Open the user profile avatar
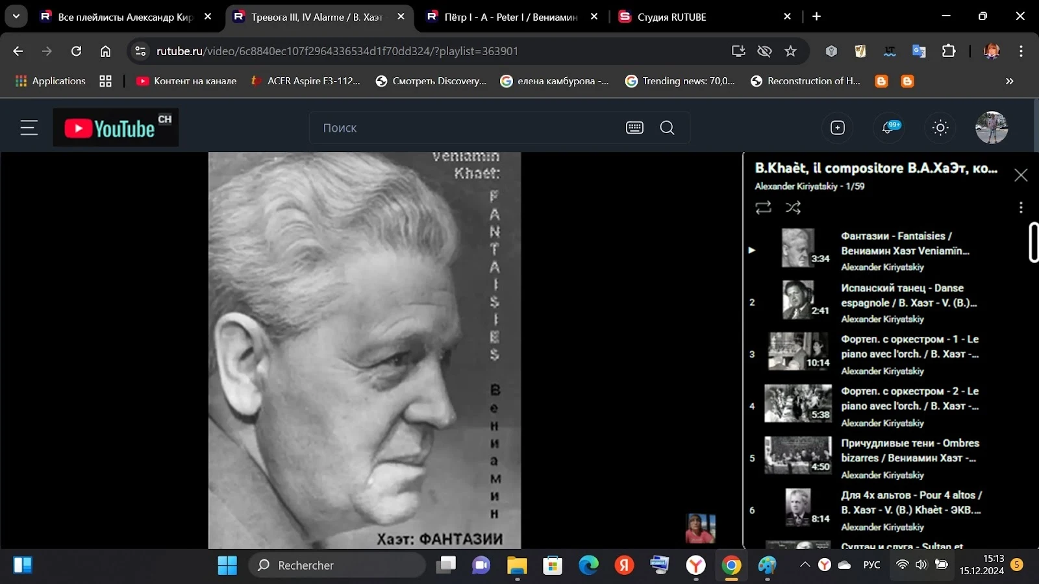1039x584 pixels. click(992, 128)
